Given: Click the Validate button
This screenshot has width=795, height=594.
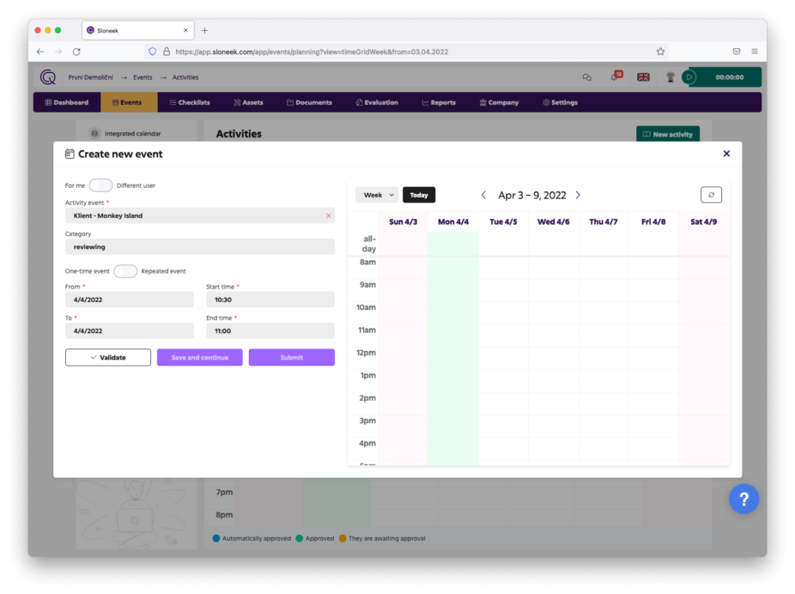Looking at the screenshot, I should (x=107, y=357).
